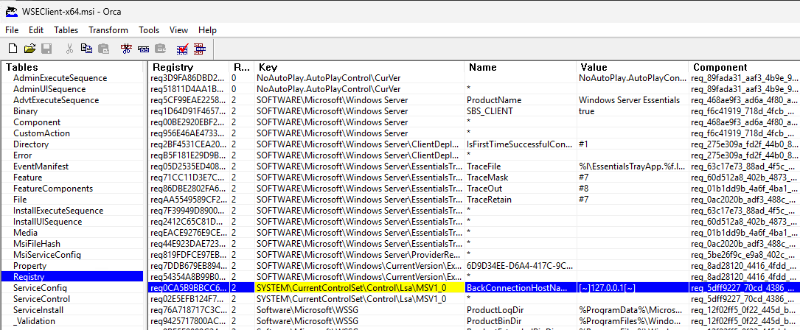
Task: Select the _Validation table
Action: point(34,321)
